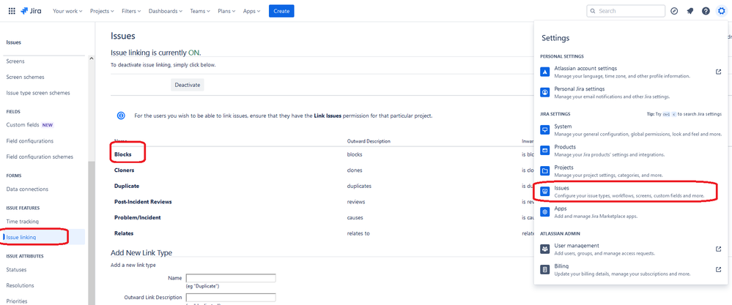The height and width of the screenshot is (305, 732).
Task: Select Issue linking in sidebar
Action: coord(21,238)
